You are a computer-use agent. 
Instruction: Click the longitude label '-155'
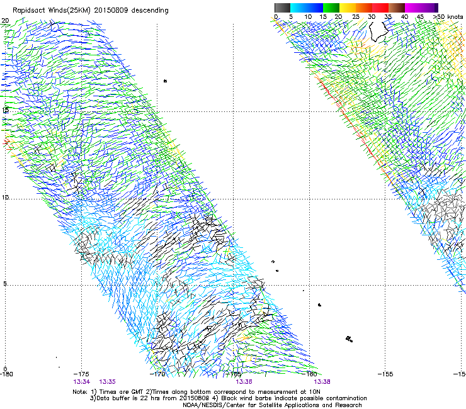tap(385, 374)
